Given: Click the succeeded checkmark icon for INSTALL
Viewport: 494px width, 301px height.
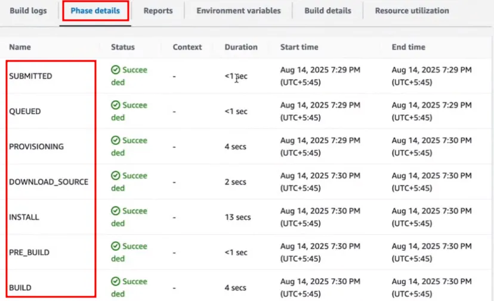Looking at the screenshot, I should coord(116,211).
